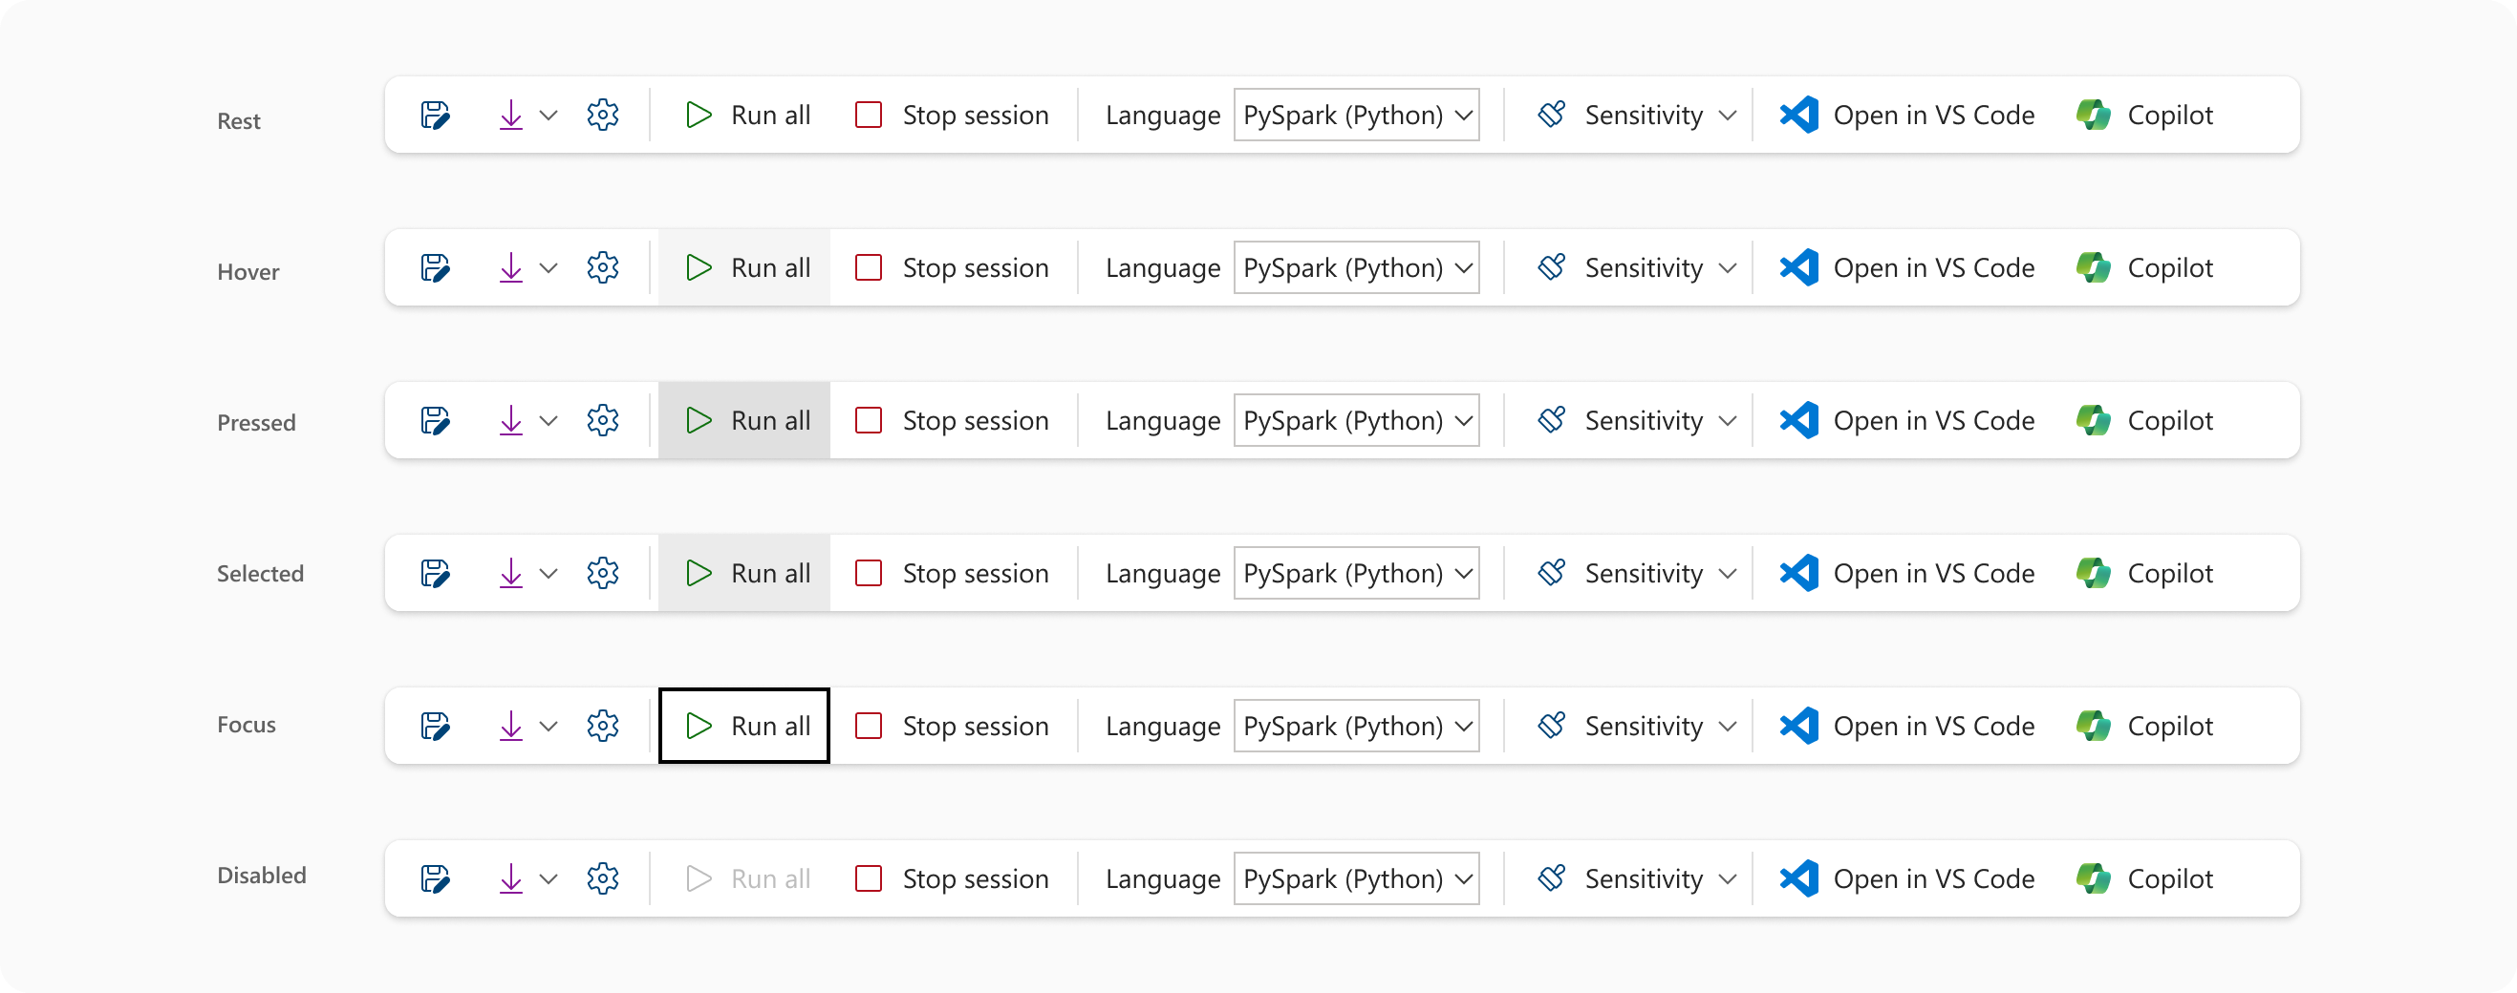Screen dimensions: 2517x993
Task: Expand download chevron in Rest row
Action: 549,116
